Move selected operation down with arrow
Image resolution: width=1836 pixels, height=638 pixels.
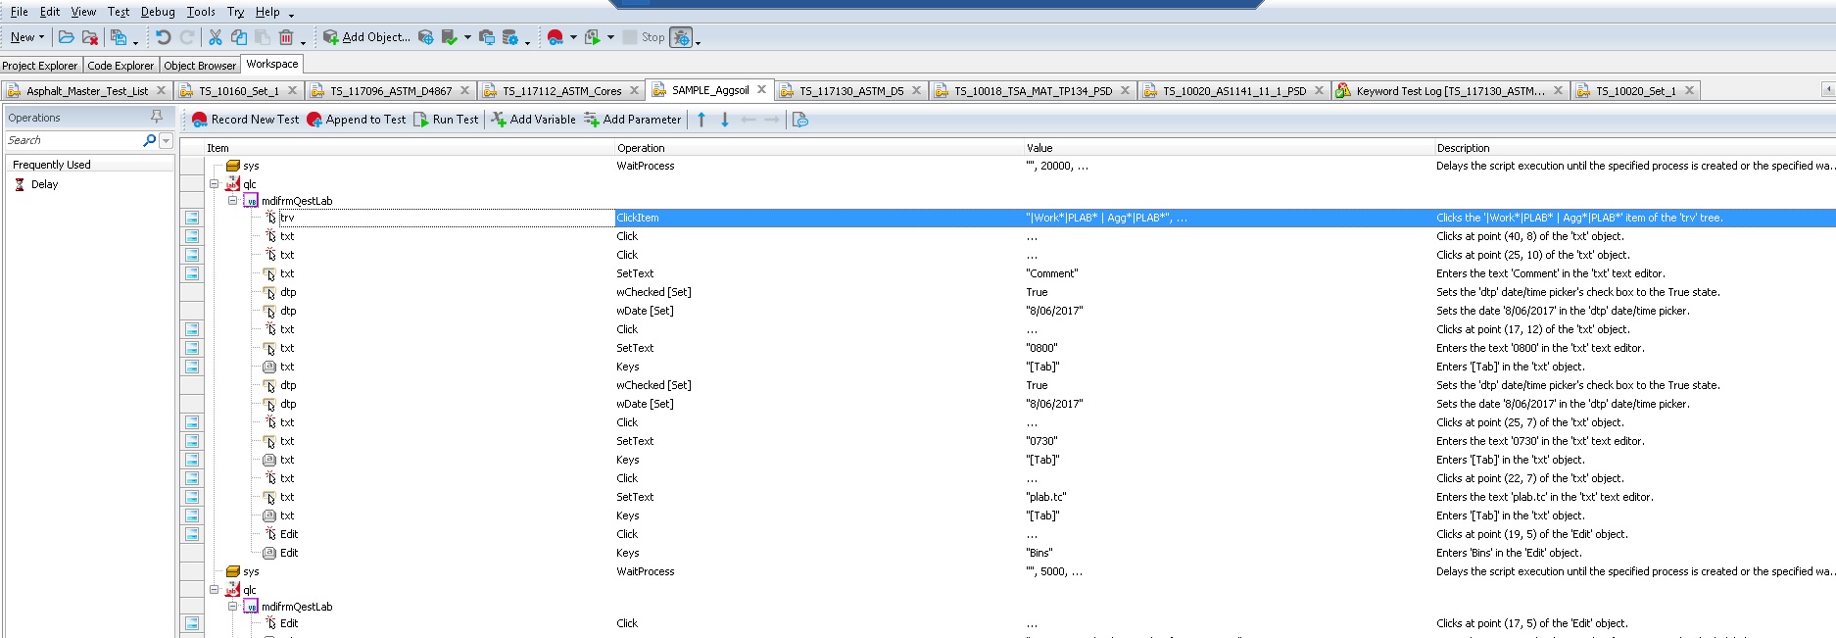pyautogui.click(x=725, y=120)
